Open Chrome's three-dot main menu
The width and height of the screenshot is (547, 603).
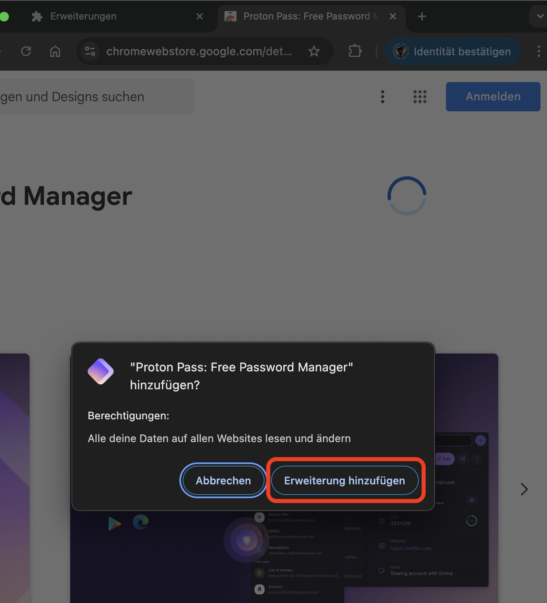click(538, 51)
